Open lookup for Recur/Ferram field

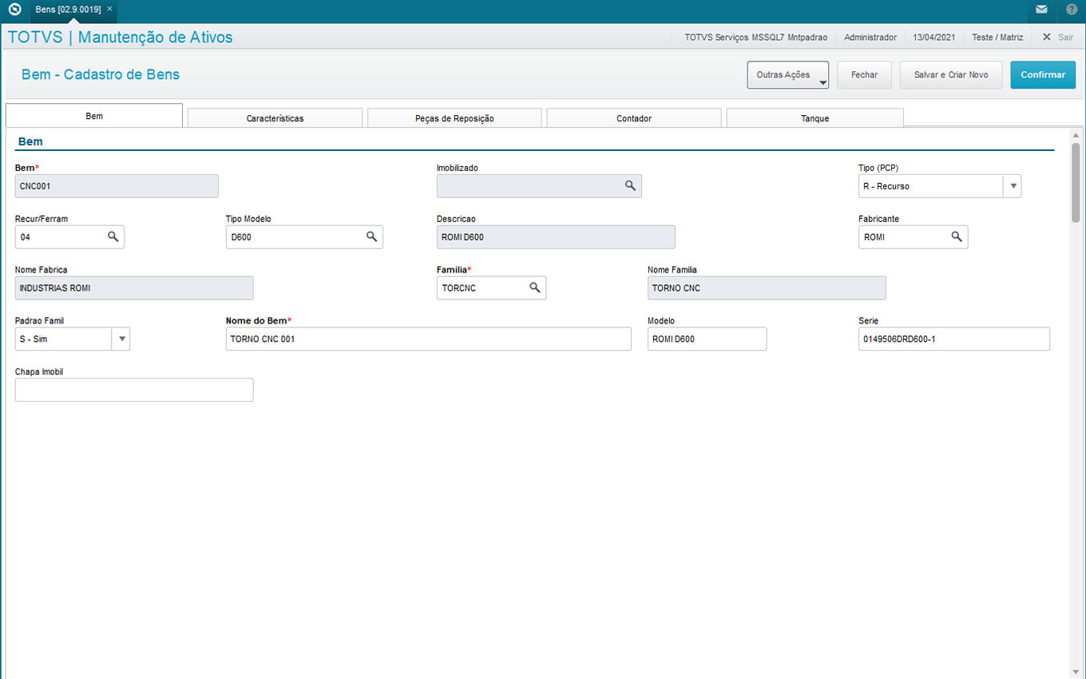113,237
